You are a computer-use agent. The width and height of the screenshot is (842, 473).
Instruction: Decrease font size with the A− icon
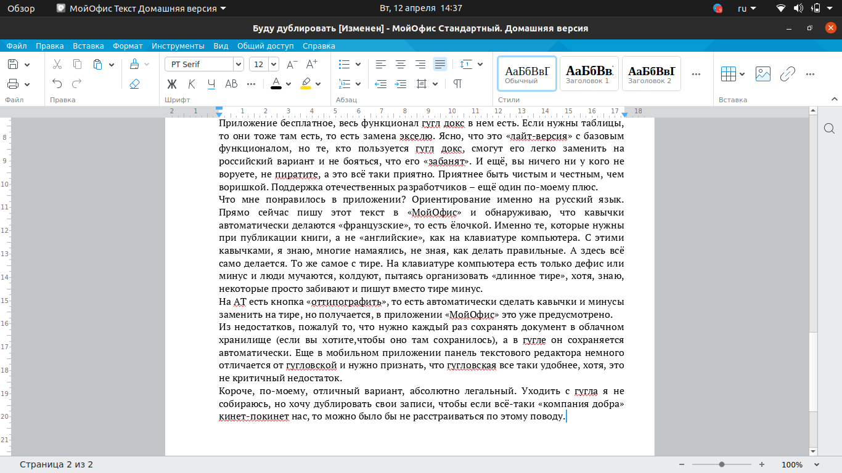(292, 64)
